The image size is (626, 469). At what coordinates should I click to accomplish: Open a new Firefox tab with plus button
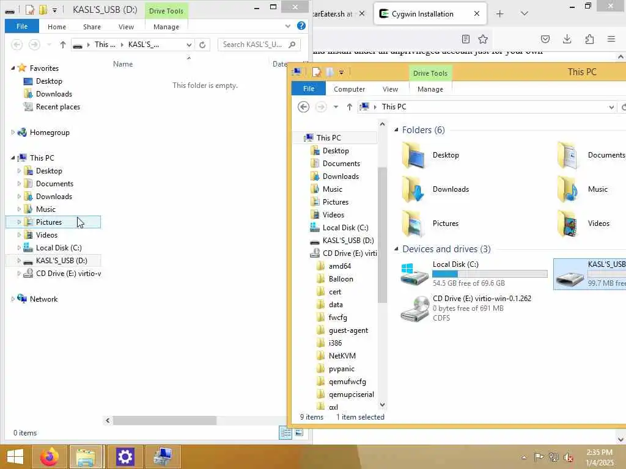499,14
